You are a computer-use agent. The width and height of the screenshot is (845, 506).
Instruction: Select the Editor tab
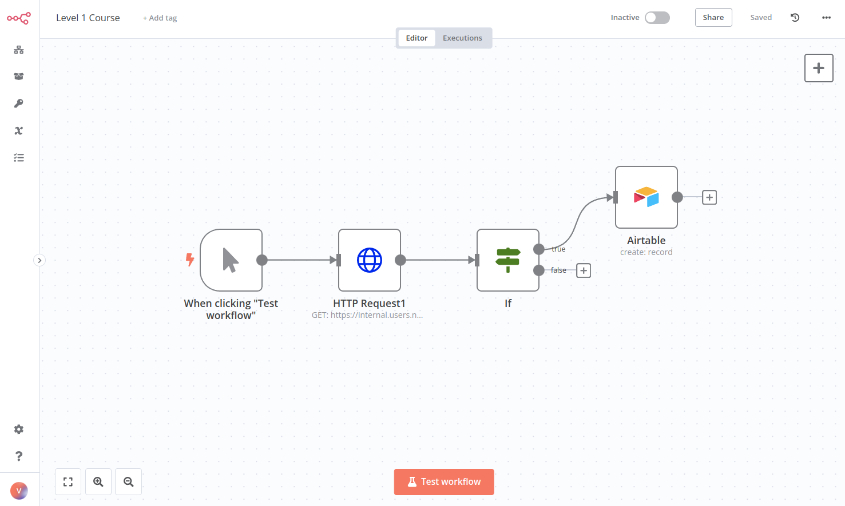[x=416, y=38]
